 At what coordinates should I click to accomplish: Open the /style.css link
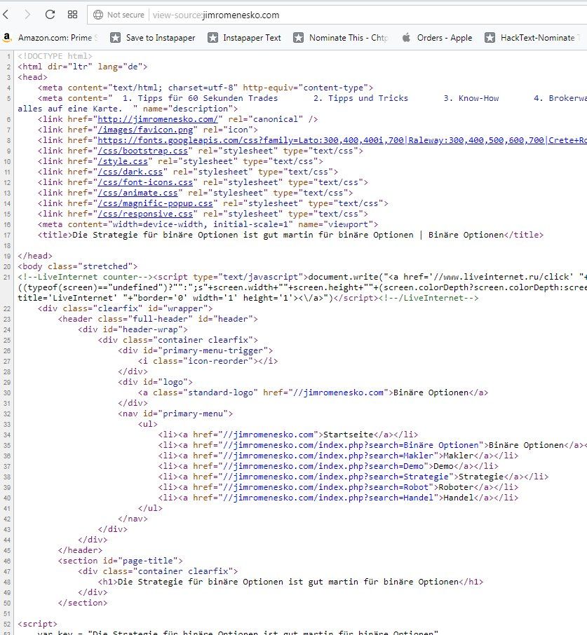click(x=123, y=161)
